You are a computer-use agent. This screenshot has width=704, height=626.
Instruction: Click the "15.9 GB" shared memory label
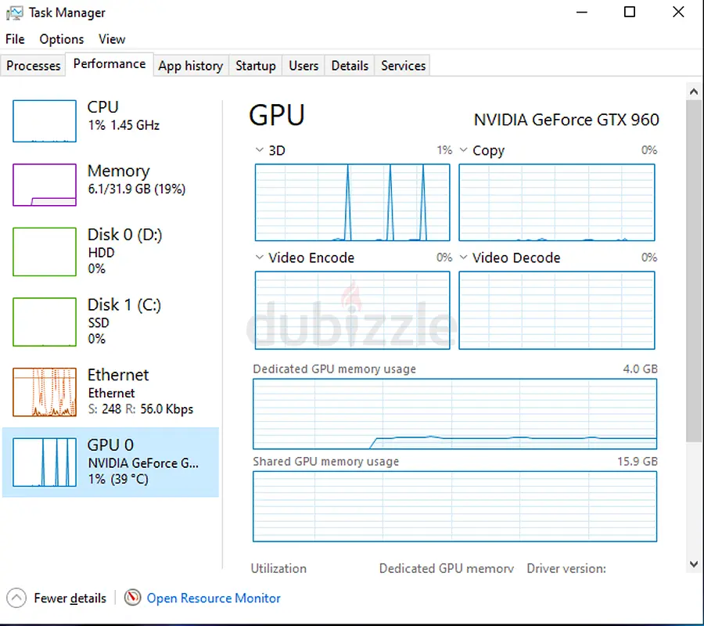(x=637, y=461)
